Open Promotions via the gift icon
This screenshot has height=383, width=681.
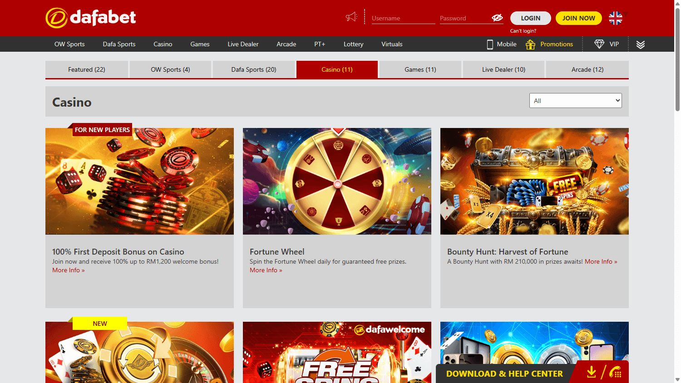pos(530,44)
